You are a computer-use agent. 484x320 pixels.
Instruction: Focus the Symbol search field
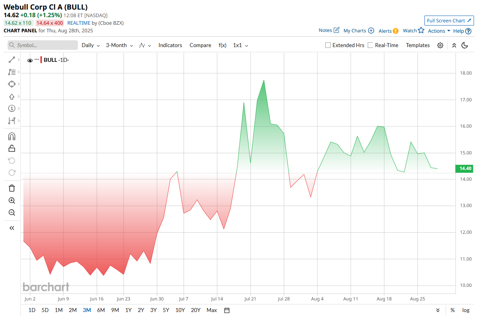click(x=43, y=45)
